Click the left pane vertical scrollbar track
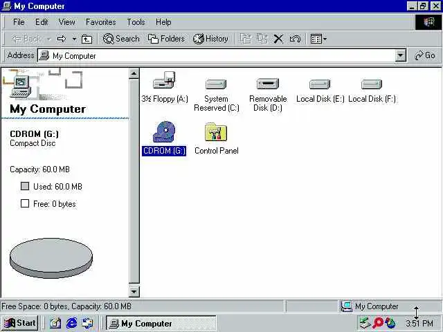443x332 pixels. (134, 181)
